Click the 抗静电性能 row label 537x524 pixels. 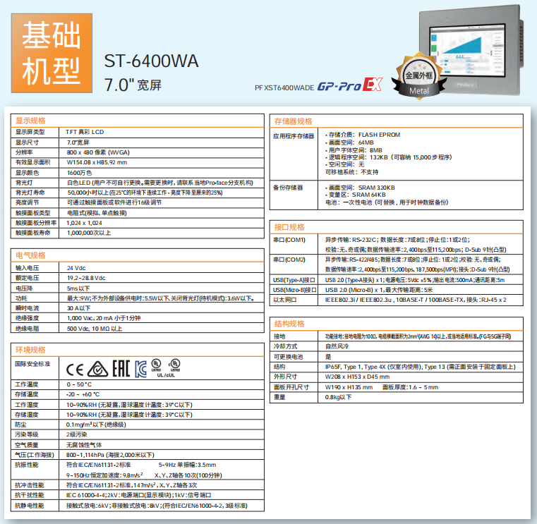pos(30,506)
